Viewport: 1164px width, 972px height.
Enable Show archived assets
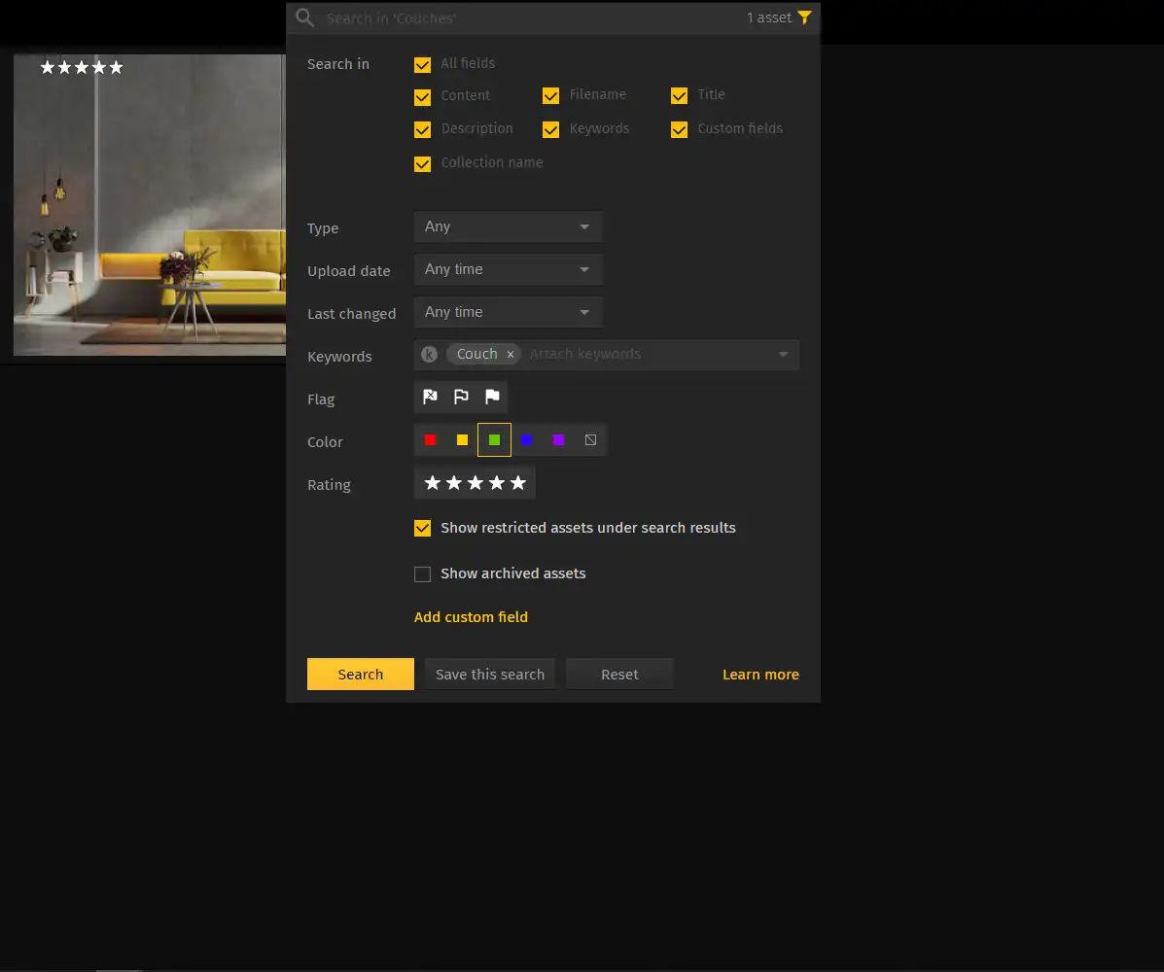click(422, 573)
